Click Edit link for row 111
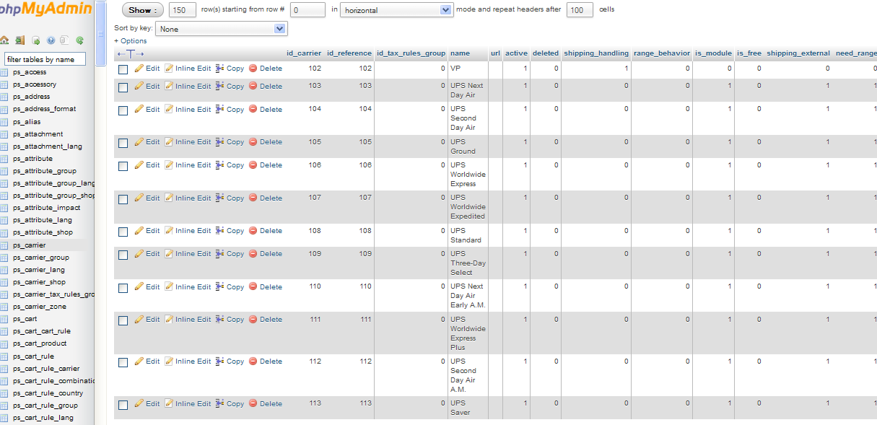 [x=153, y=320]
